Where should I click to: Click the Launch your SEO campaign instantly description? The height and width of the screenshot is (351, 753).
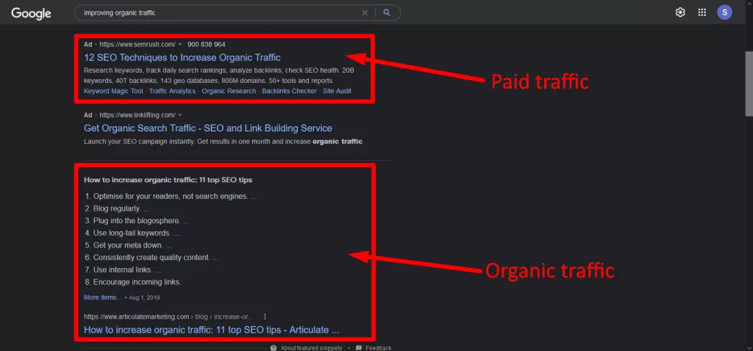224,142
